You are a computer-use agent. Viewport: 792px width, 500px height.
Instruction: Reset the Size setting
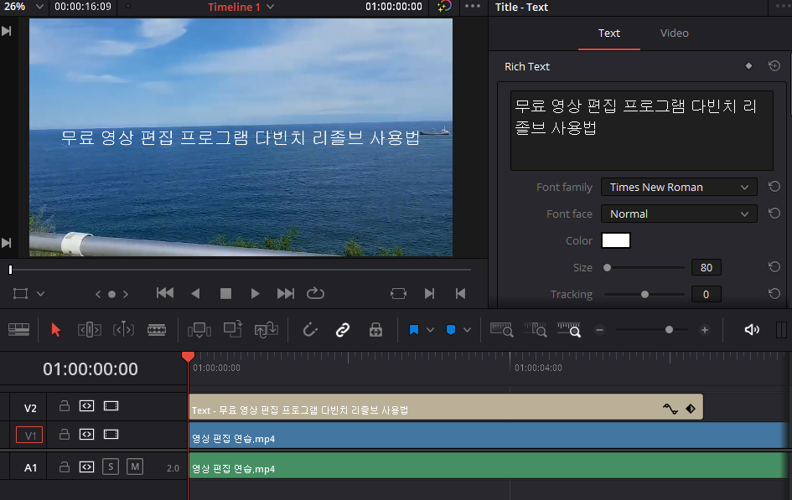click(x=774, y=267)
